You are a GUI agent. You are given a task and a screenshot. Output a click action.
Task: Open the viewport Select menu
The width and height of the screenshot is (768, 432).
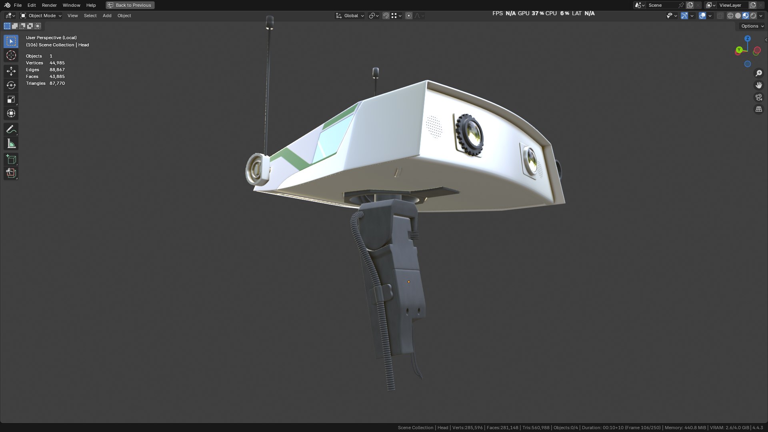[90, 16]
